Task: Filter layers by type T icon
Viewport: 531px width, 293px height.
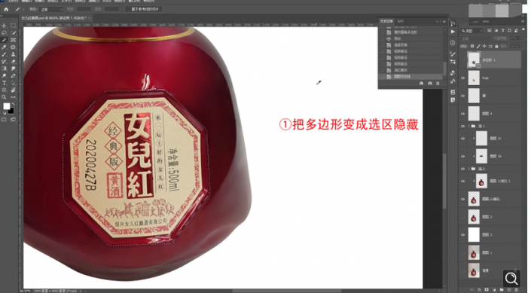Action: click(502, 30)
